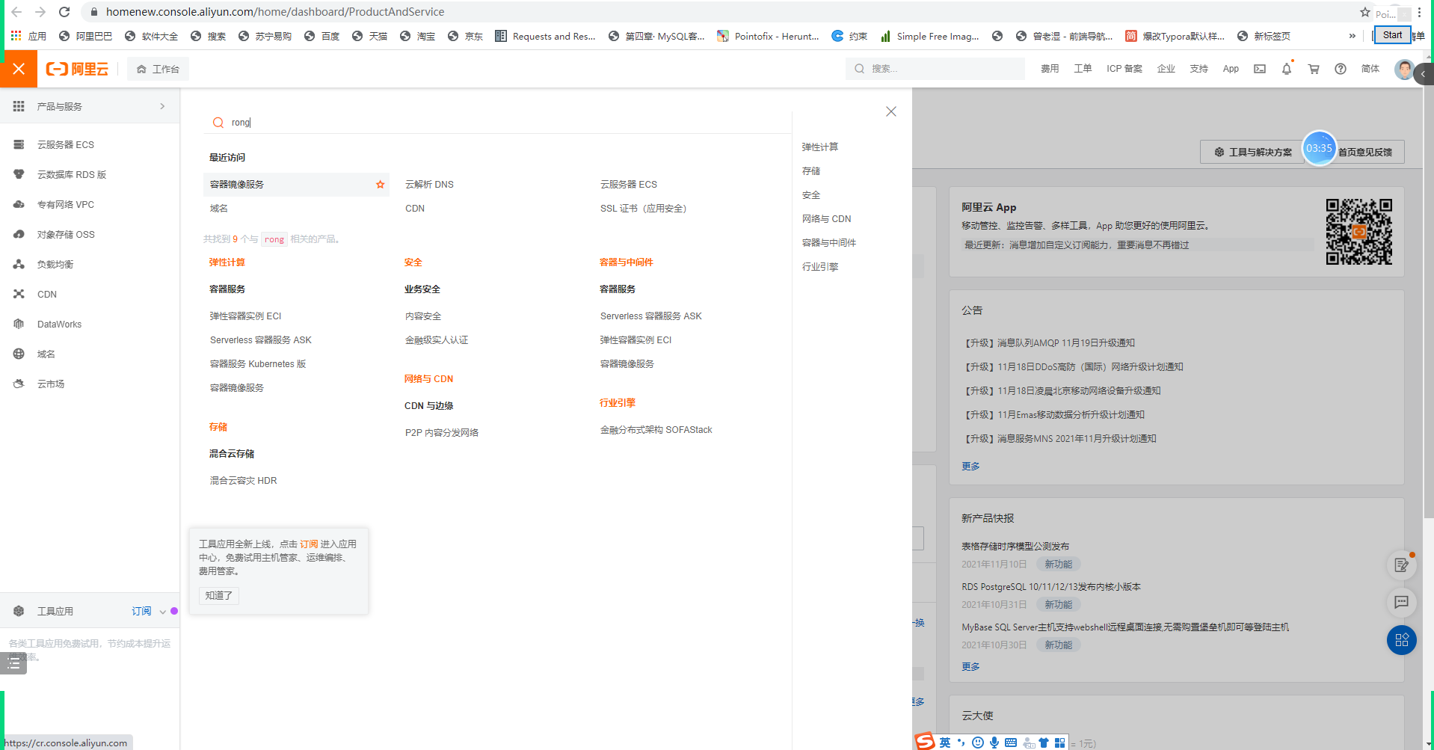Jump to 存储 category on right
This screenshot has width=1434, height=750.
pos(811,171)
